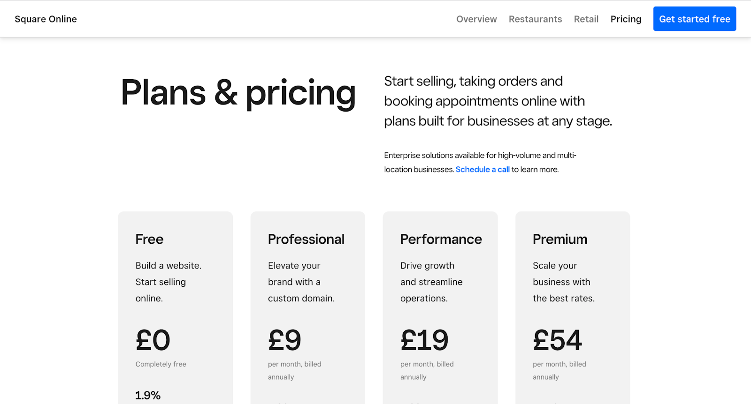
Task: Click the Build a website description
Action: coord(168,282)
